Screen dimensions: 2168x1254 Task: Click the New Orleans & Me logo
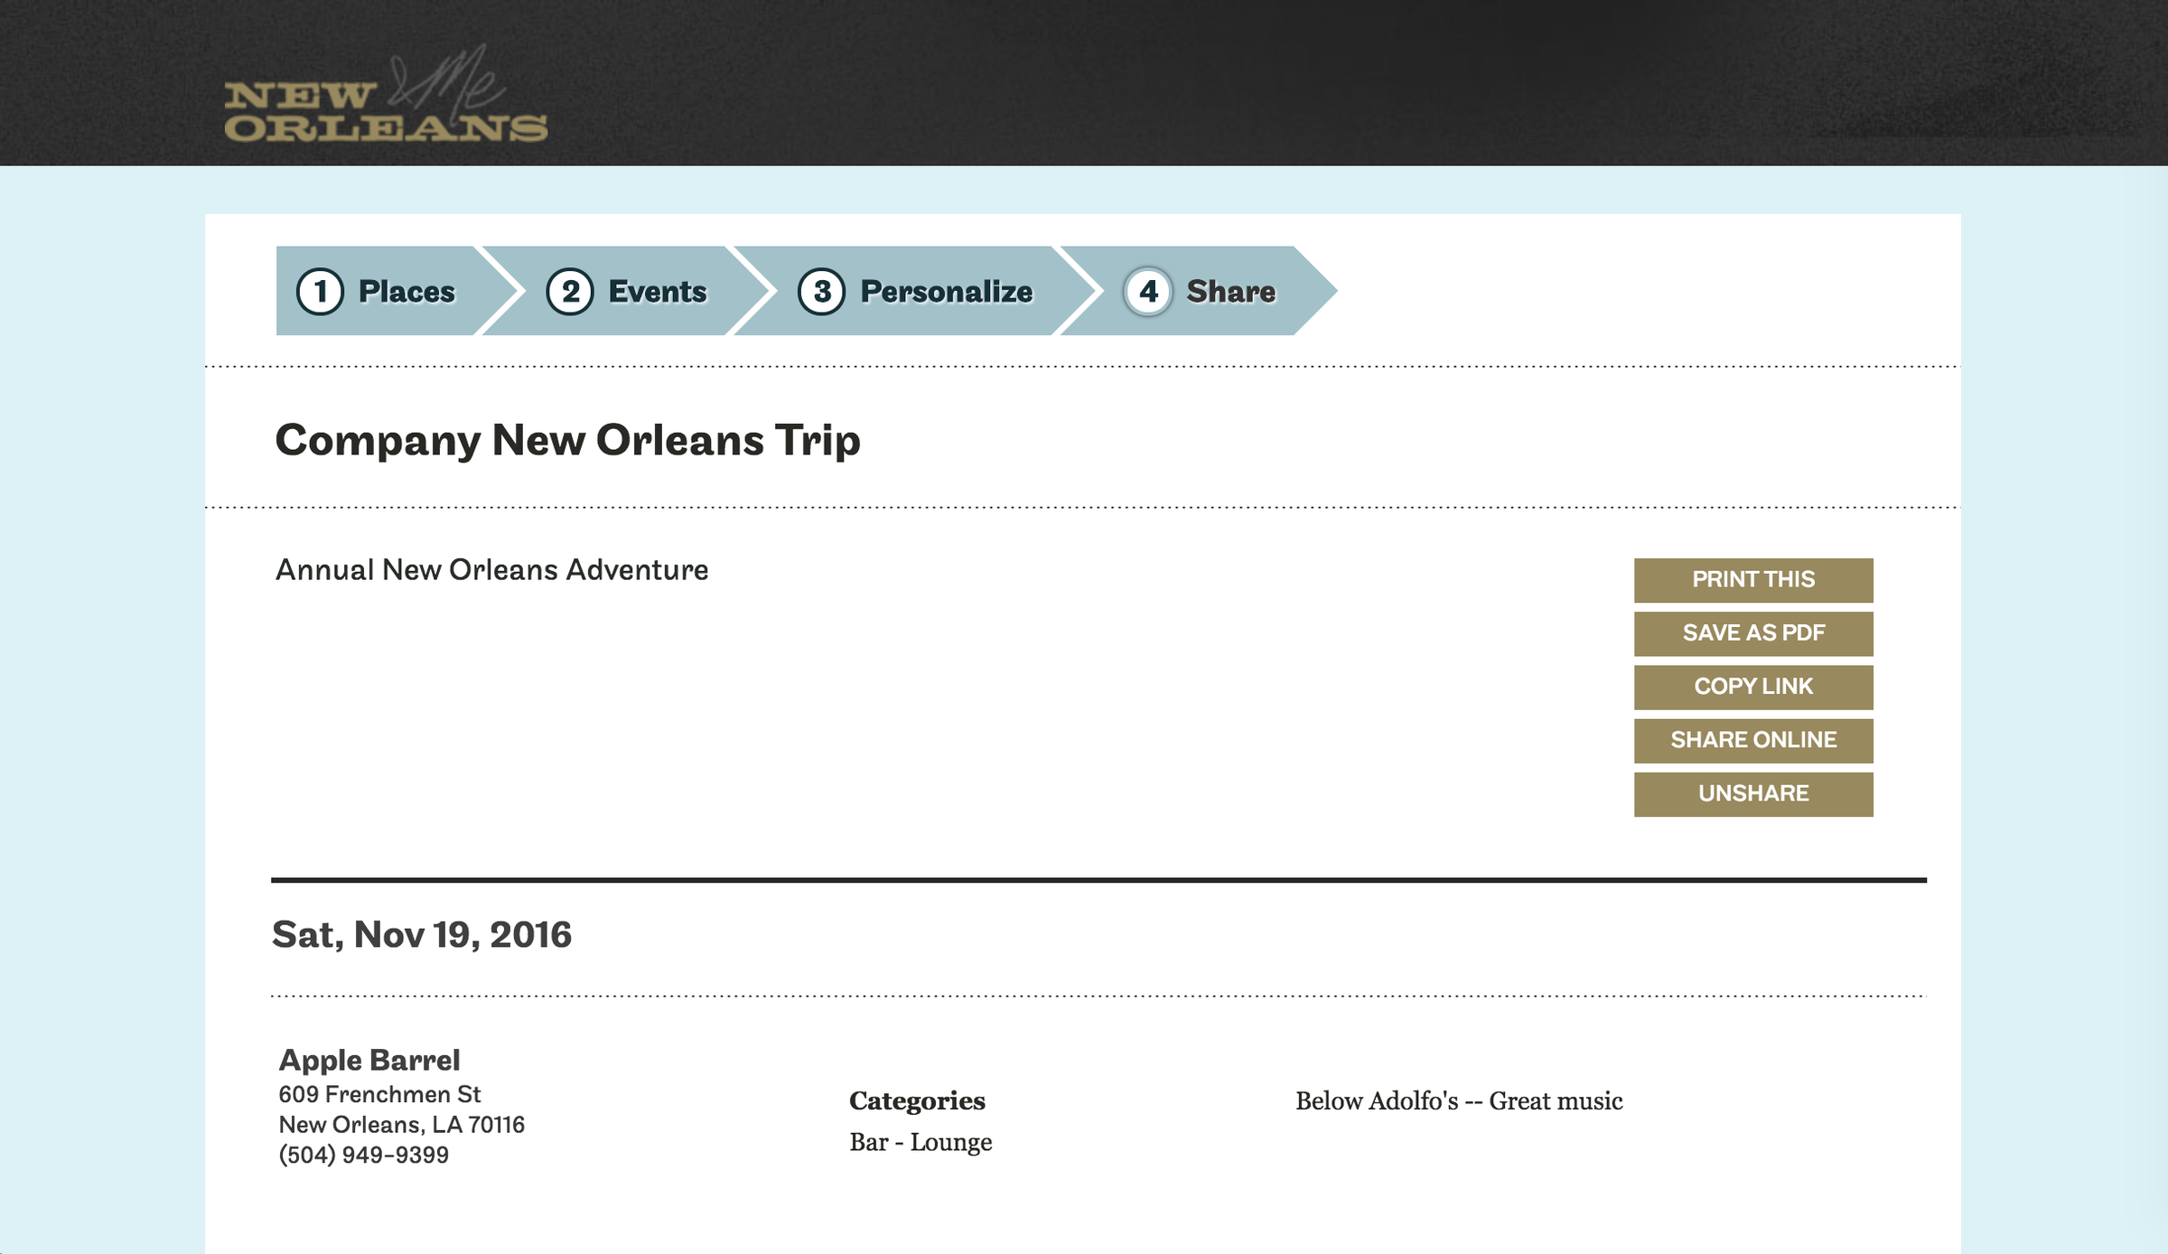click(x=386, y=94)
